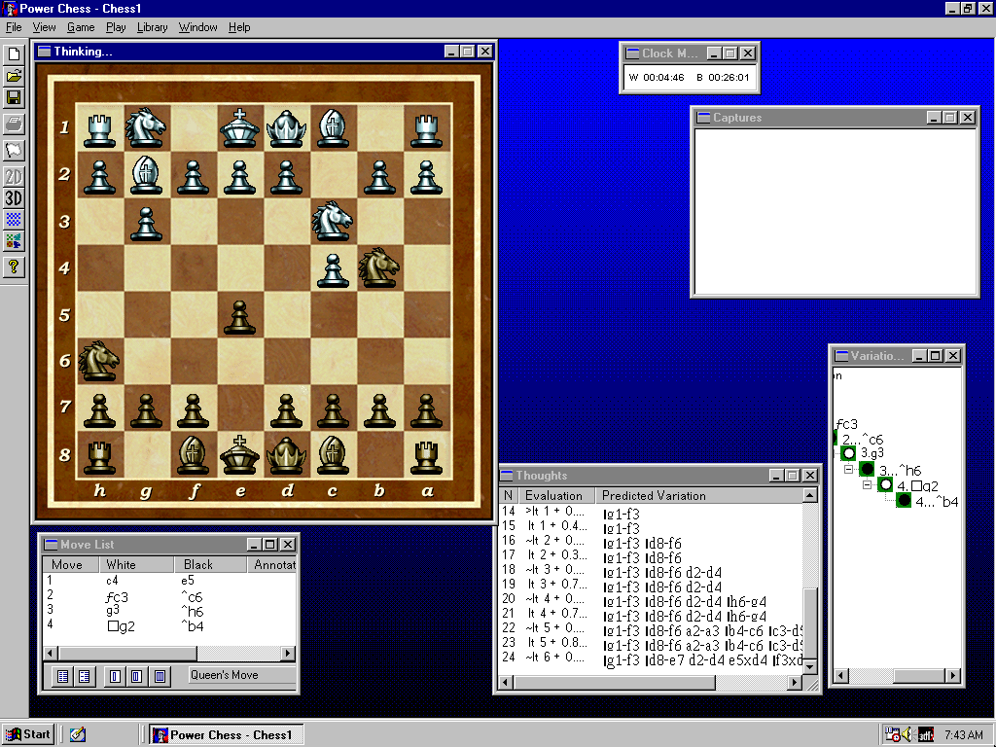This screenshot has width=996, height=747.
Task: Collapse the 4.g2 variation node
Action: pos(867,484)
